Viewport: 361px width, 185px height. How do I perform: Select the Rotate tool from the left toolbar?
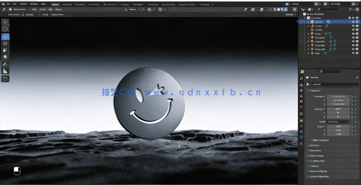point(5,43)
